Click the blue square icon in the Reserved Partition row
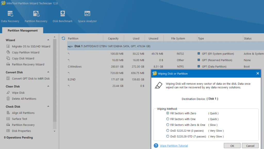Screen dimensions: 264x149 click(x=199, y=60)
